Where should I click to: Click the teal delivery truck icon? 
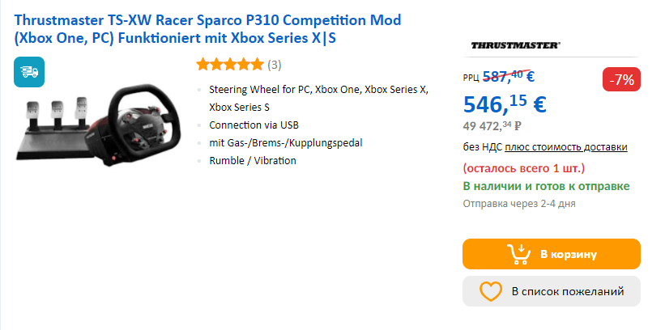[x=29, y=72]
